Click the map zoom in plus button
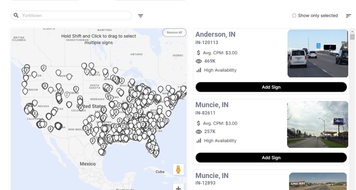Viewport: 356px width, 190px height. click(x=178, y=188)
